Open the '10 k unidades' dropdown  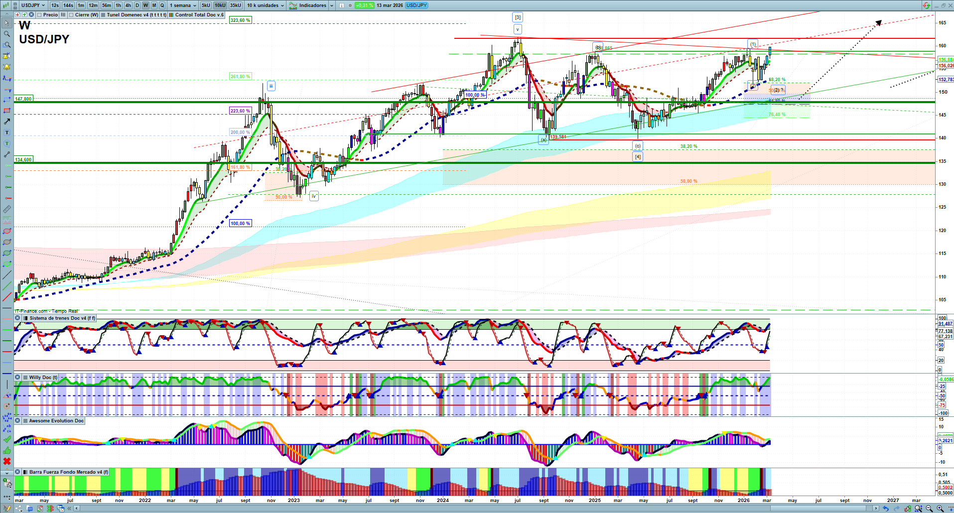tap(265, 5)
